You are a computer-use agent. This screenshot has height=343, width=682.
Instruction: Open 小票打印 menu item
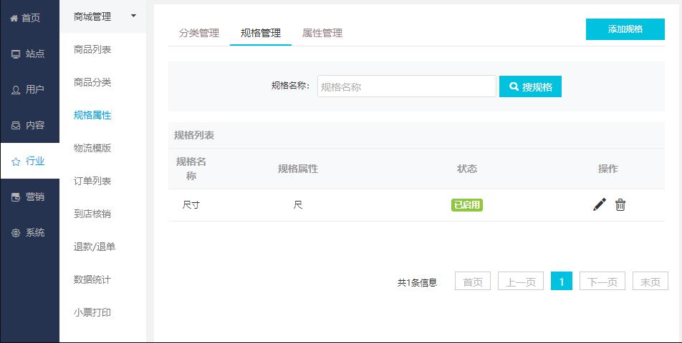(x=92, y=313)
